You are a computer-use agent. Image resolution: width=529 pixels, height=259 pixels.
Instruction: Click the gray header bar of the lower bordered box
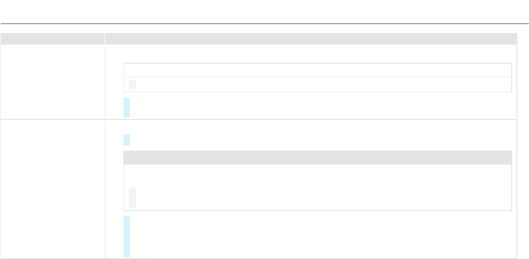(x=318, y=158)
